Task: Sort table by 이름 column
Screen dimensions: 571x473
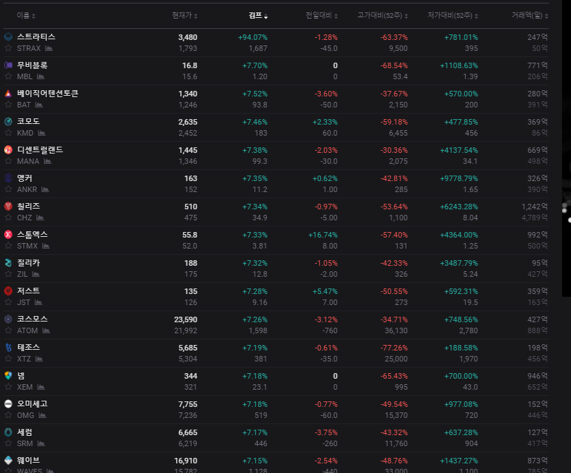Action: click(x=26, y=15)
